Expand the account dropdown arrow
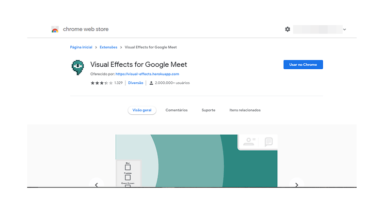The width and height of the screenshot is (379, 213). coord(345,30)
